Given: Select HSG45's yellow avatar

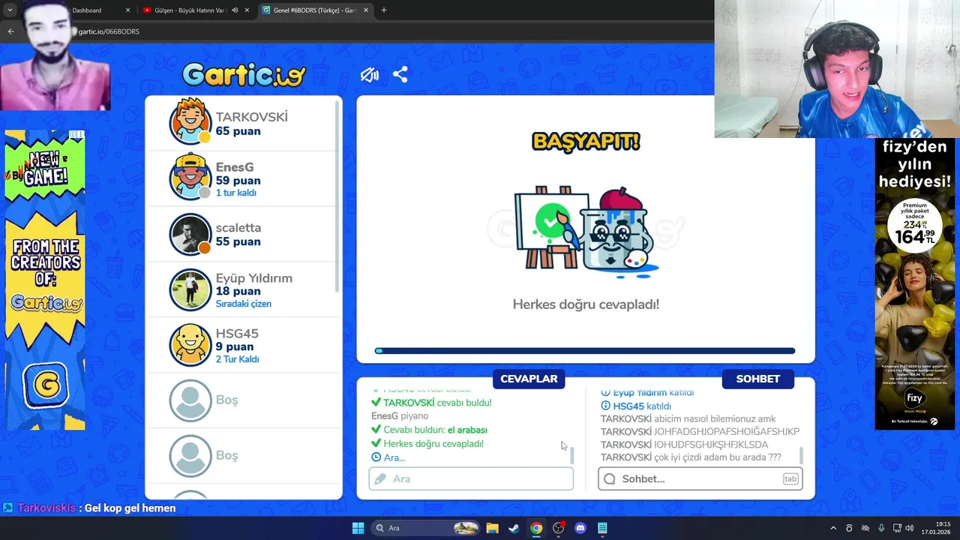Looking at the screenshot, I should point(190,345).
